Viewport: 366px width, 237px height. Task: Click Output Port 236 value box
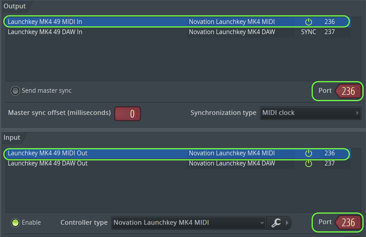[348, 91]
